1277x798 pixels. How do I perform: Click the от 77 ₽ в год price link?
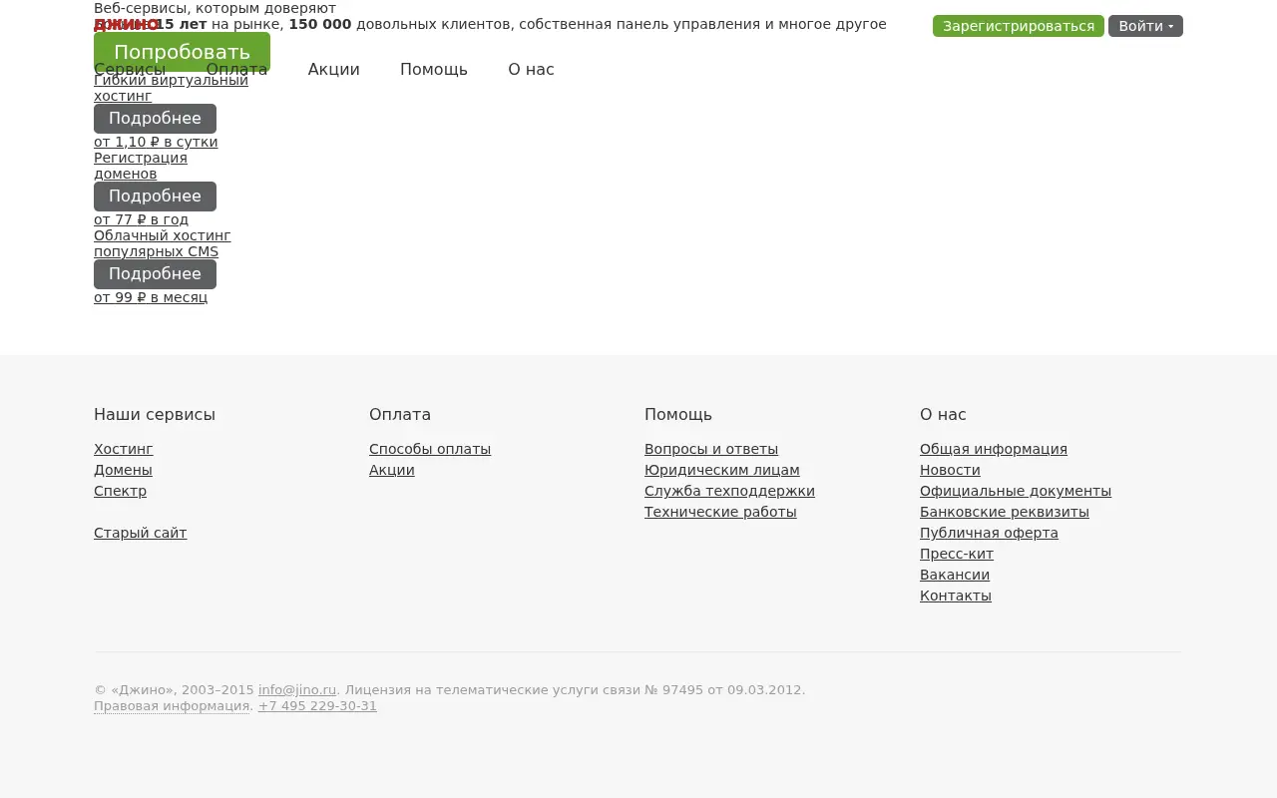(x=141, y=219)
